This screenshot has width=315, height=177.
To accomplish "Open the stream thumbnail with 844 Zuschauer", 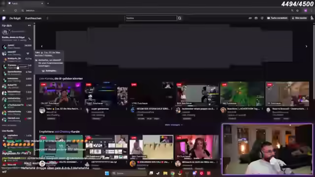I will click(x=197, y=94).
